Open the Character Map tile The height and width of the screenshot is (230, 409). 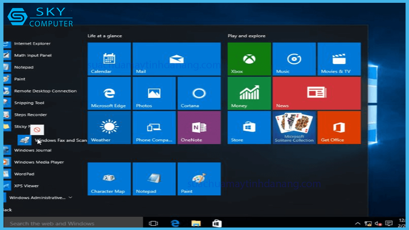click(x=109, y=179)
